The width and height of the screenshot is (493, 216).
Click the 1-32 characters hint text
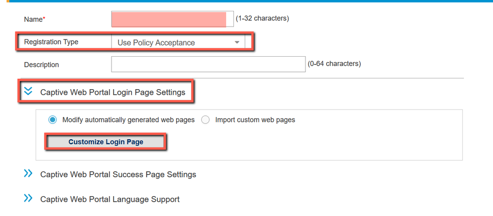[262, 19]
